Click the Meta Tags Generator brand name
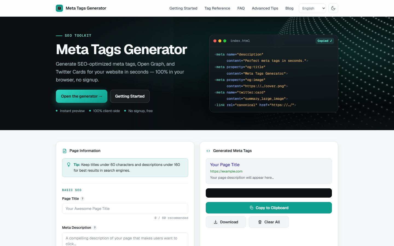 tap(86, 8)
